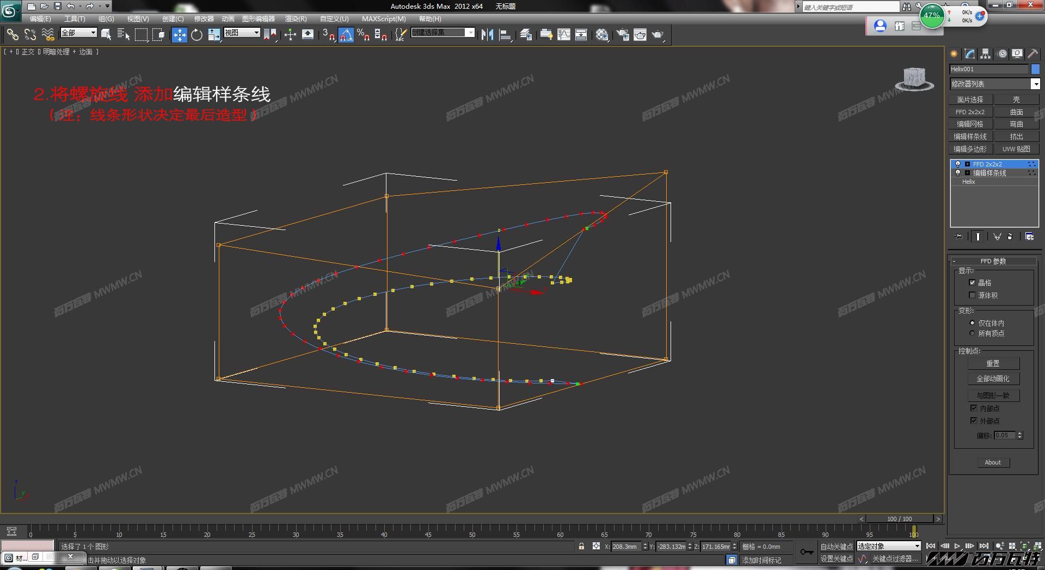Open the 编辑(E) menu
Viewport: 1045px width, 570px height.
40,18
